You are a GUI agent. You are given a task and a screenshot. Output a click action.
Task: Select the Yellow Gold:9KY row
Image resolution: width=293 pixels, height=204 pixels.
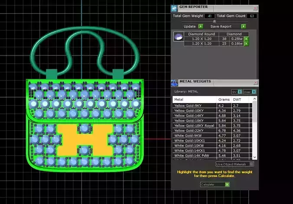point(212,106)
